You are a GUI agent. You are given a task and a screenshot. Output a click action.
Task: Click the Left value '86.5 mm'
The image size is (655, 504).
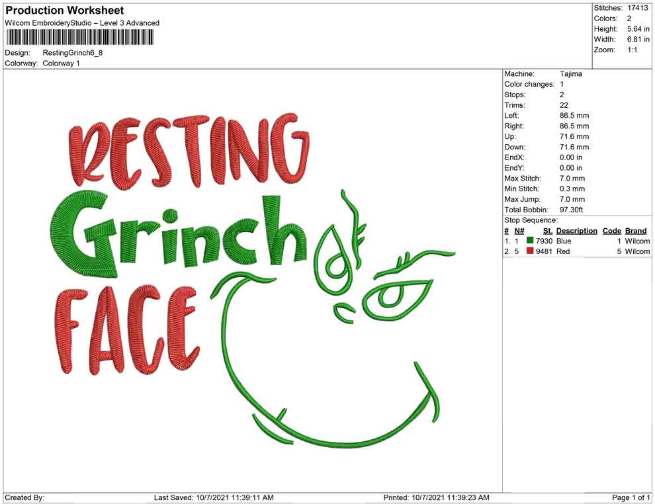574,115
